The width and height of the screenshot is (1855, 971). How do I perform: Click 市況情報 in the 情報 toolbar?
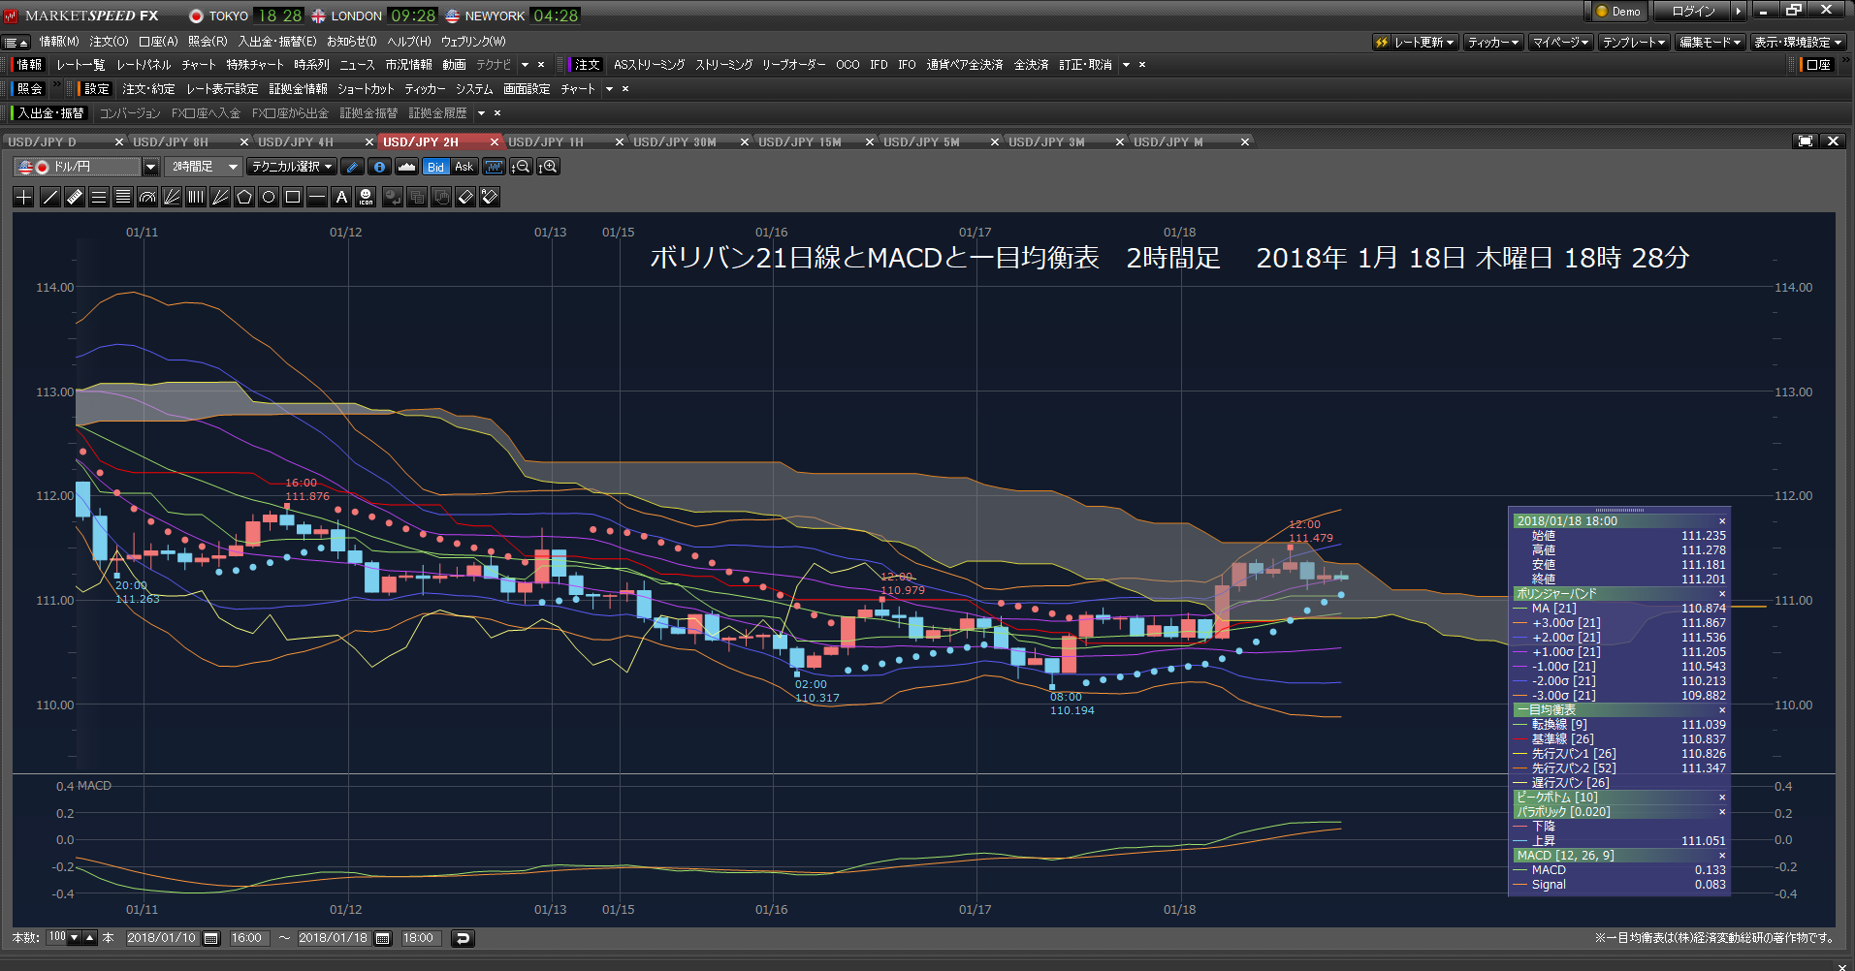point(408,65)
